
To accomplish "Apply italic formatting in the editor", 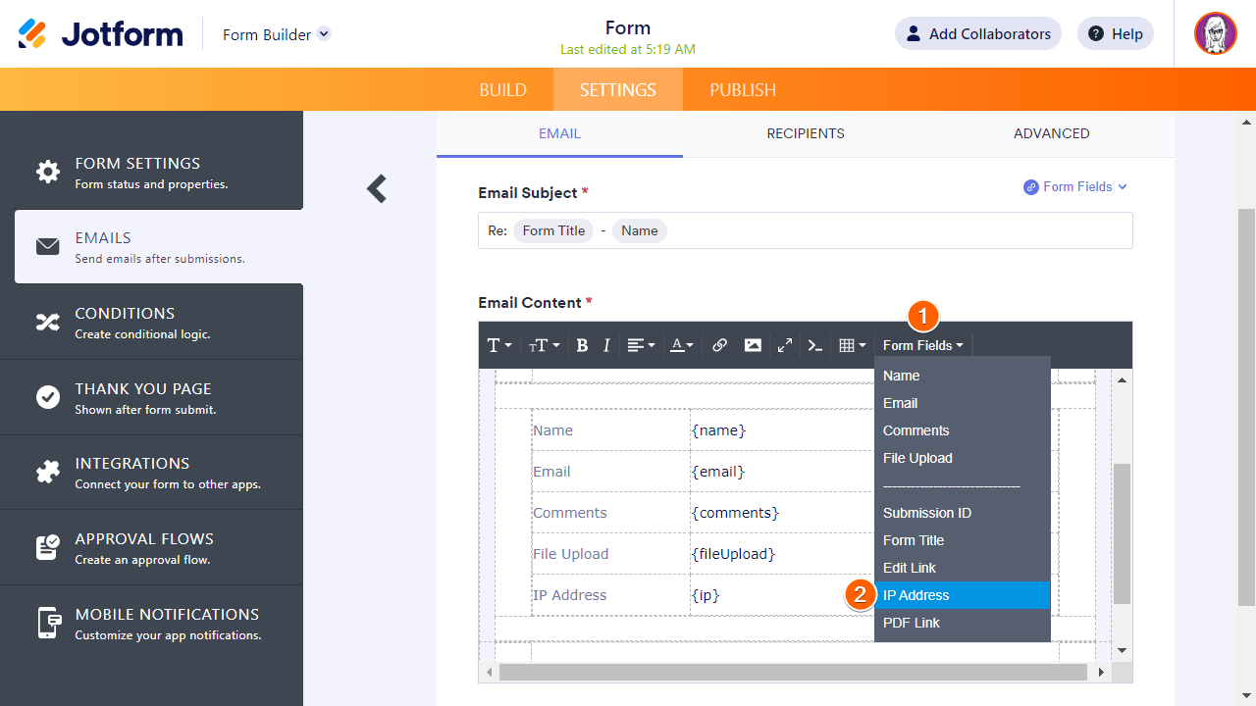I will tap(606, 345).
